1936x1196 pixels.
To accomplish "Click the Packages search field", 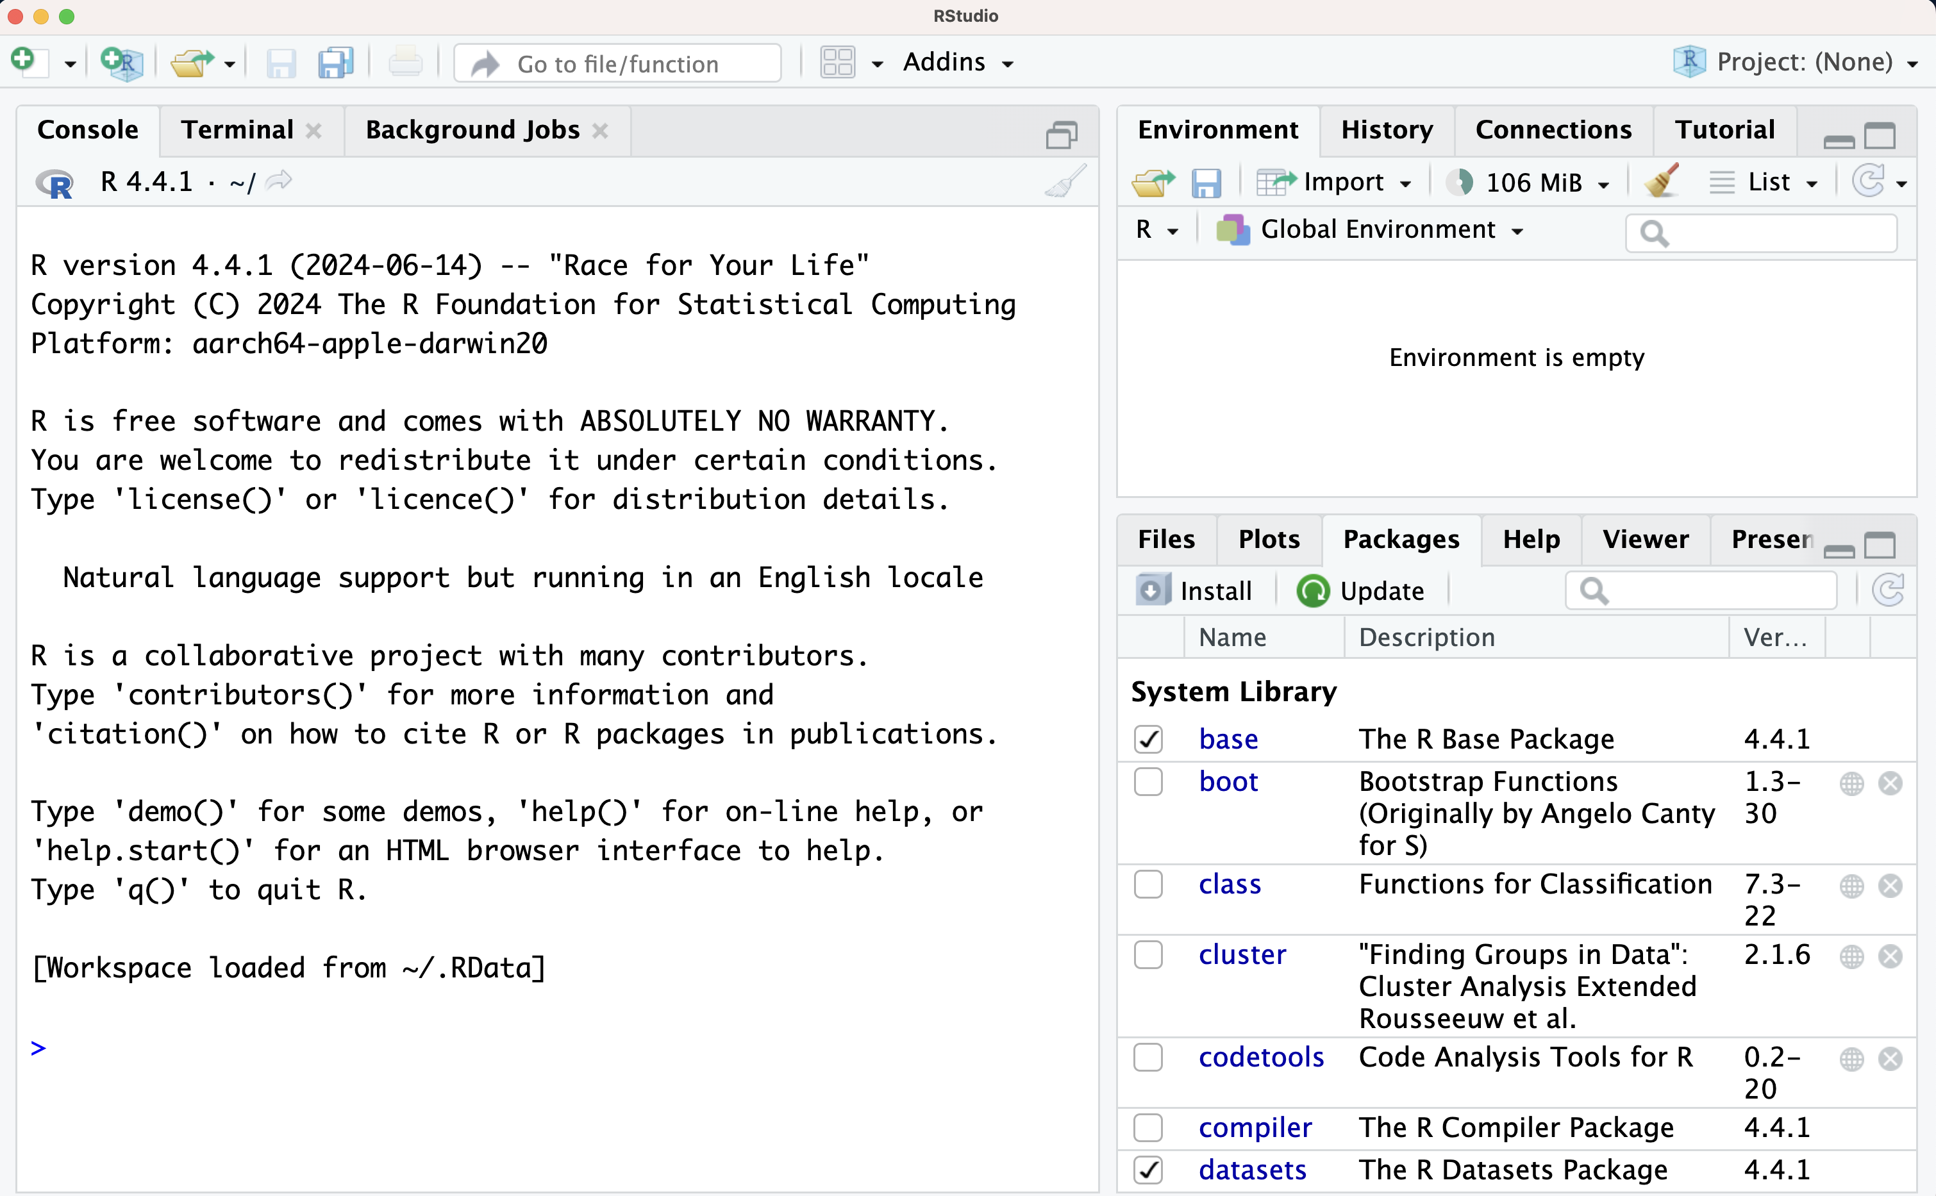I will click(x=1701, y=591).
